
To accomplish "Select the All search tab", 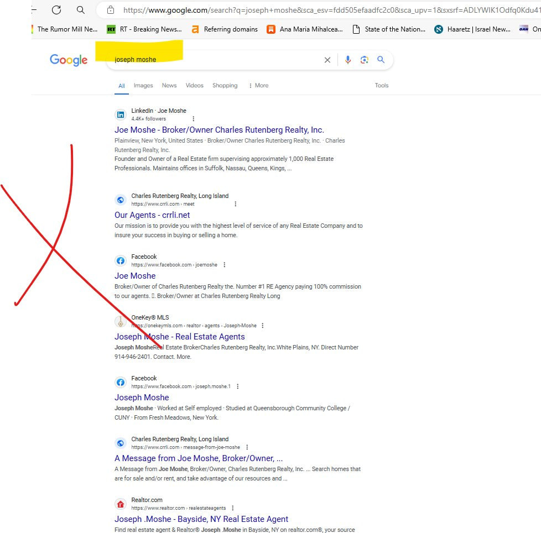I will tap(122, 86).
